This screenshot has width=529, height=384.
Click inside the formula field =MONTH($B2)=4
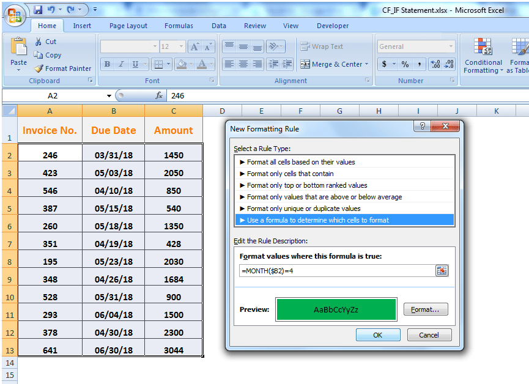[x=336, y=271]
